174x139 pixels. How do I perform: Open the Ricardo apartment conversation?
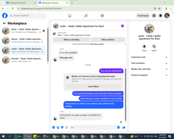pos(23,60)
